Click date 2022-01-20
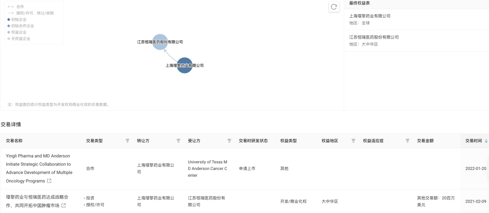This screenshot has height=213, width=489. pos(475,168)
